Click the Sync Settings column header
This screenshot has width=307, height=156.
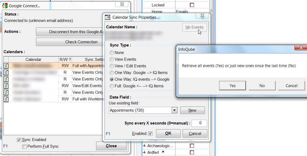tap(87, 59)
